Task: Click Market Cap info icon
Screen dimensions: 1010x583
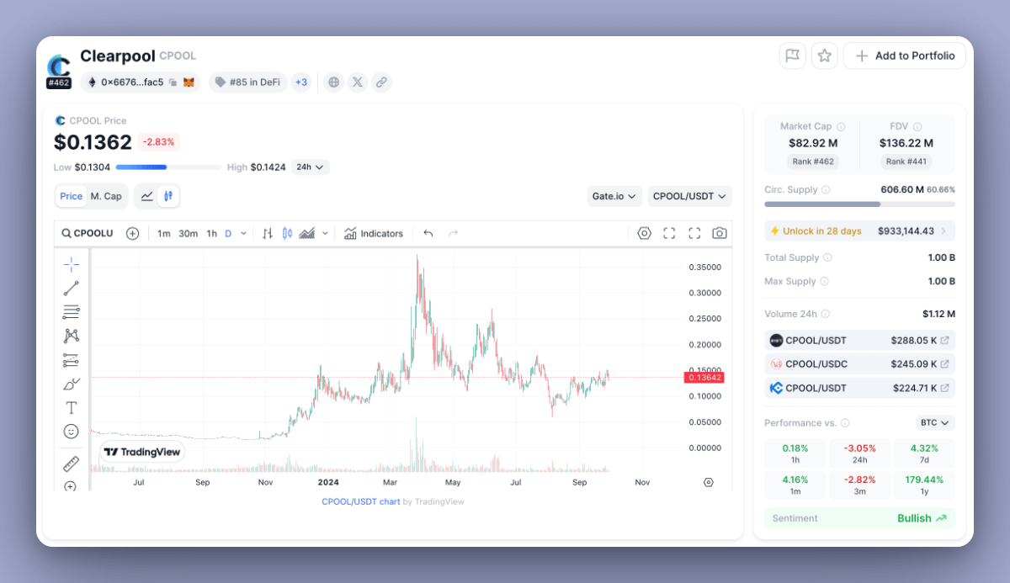Action: click(x=841, y=126)
